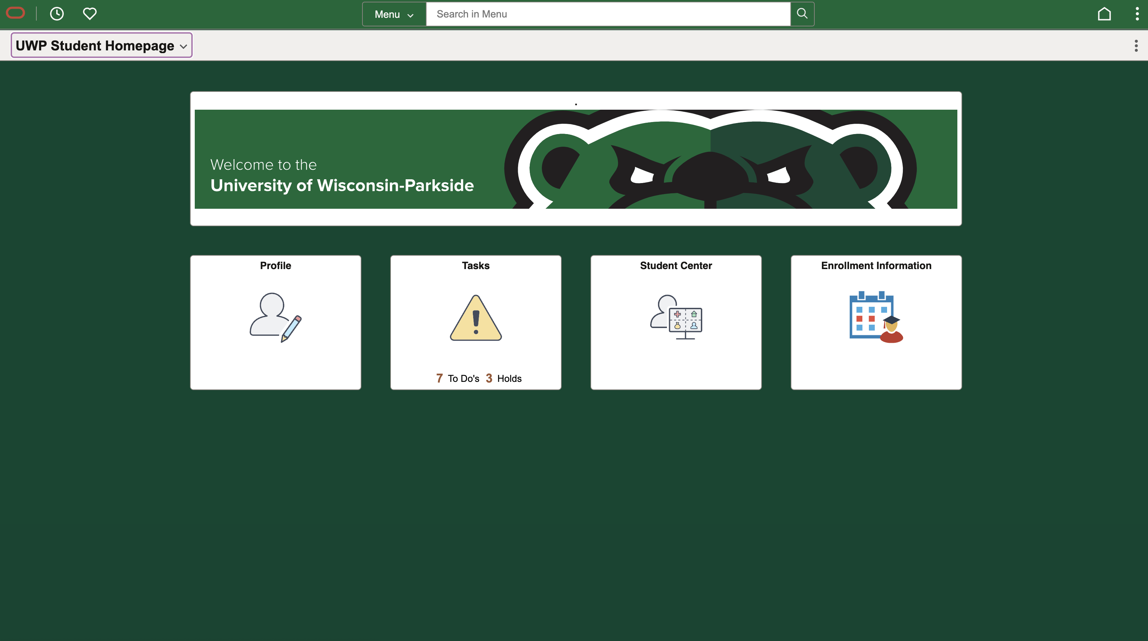Image resolution: width=1148 pixels, height=641 pixels.
Task: Open the Tasks tile
Action: coord(476,323)
